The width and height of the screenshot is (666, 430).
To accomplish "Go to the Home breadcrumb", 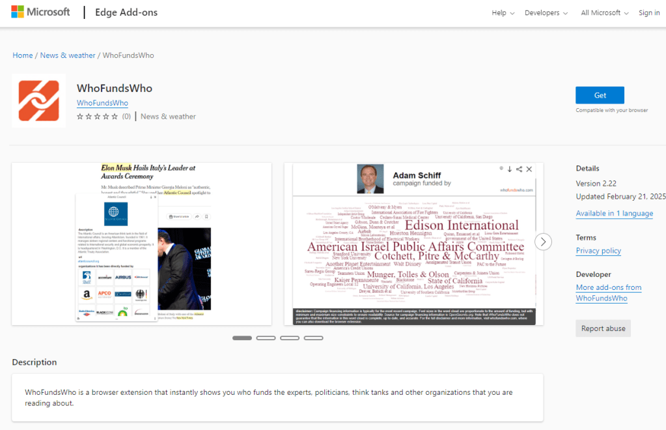I will pyautogui.click(x=23, y=55).
